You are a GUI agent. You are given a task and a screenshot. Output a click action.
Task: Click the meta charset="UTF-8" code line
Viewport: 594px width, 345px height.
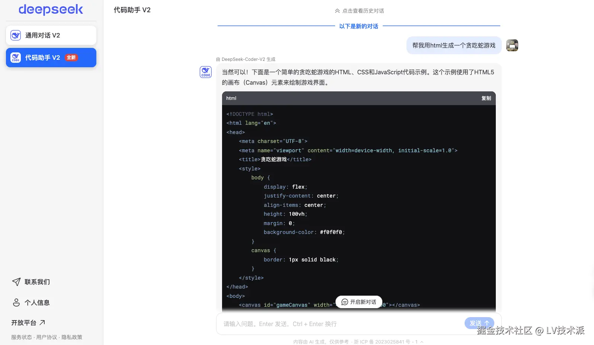273,141
